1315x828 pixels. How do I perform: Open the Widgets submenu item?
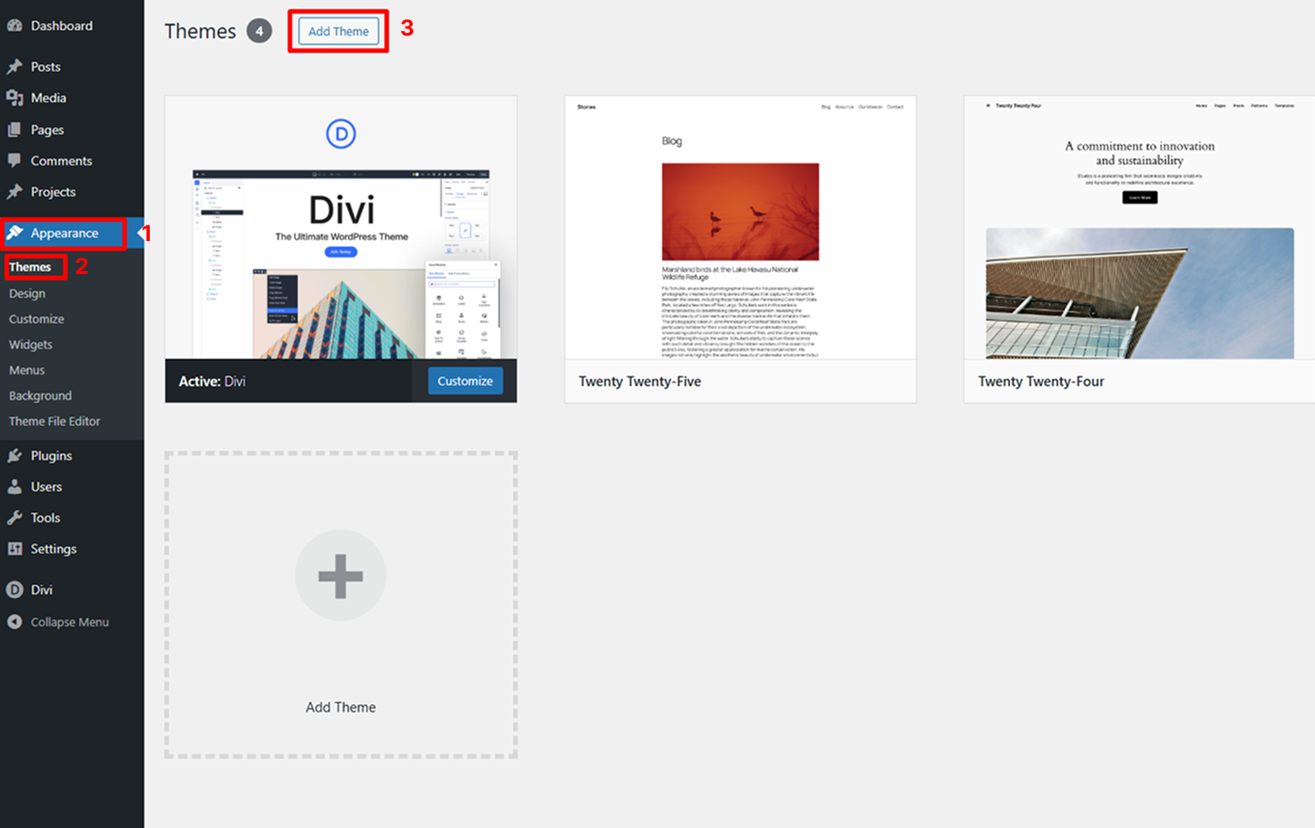point(31,344)
